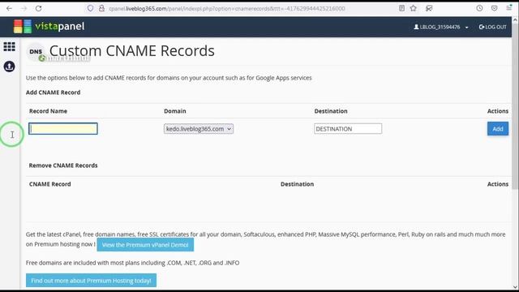Image resolution: width=519 pixels, height=292 pixels.
Task: Click the DESTINATION input field
Action: pyautogui.click(x=348, y=129)
